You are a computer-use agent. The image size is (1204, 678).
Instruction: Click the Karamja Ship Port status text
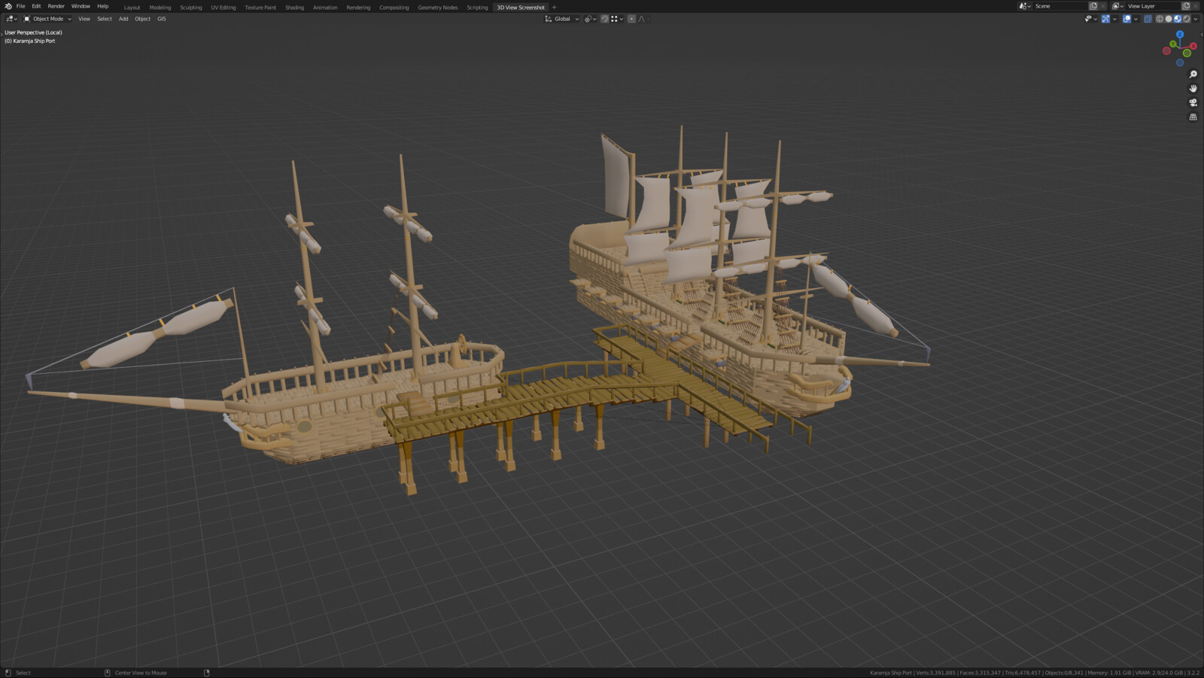(x=891, y=673)
